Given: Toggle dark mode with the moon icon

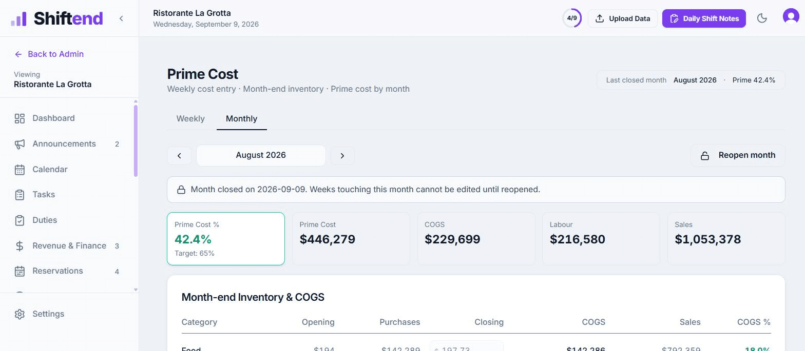Looking at the screenshot, I should [762, 18].
